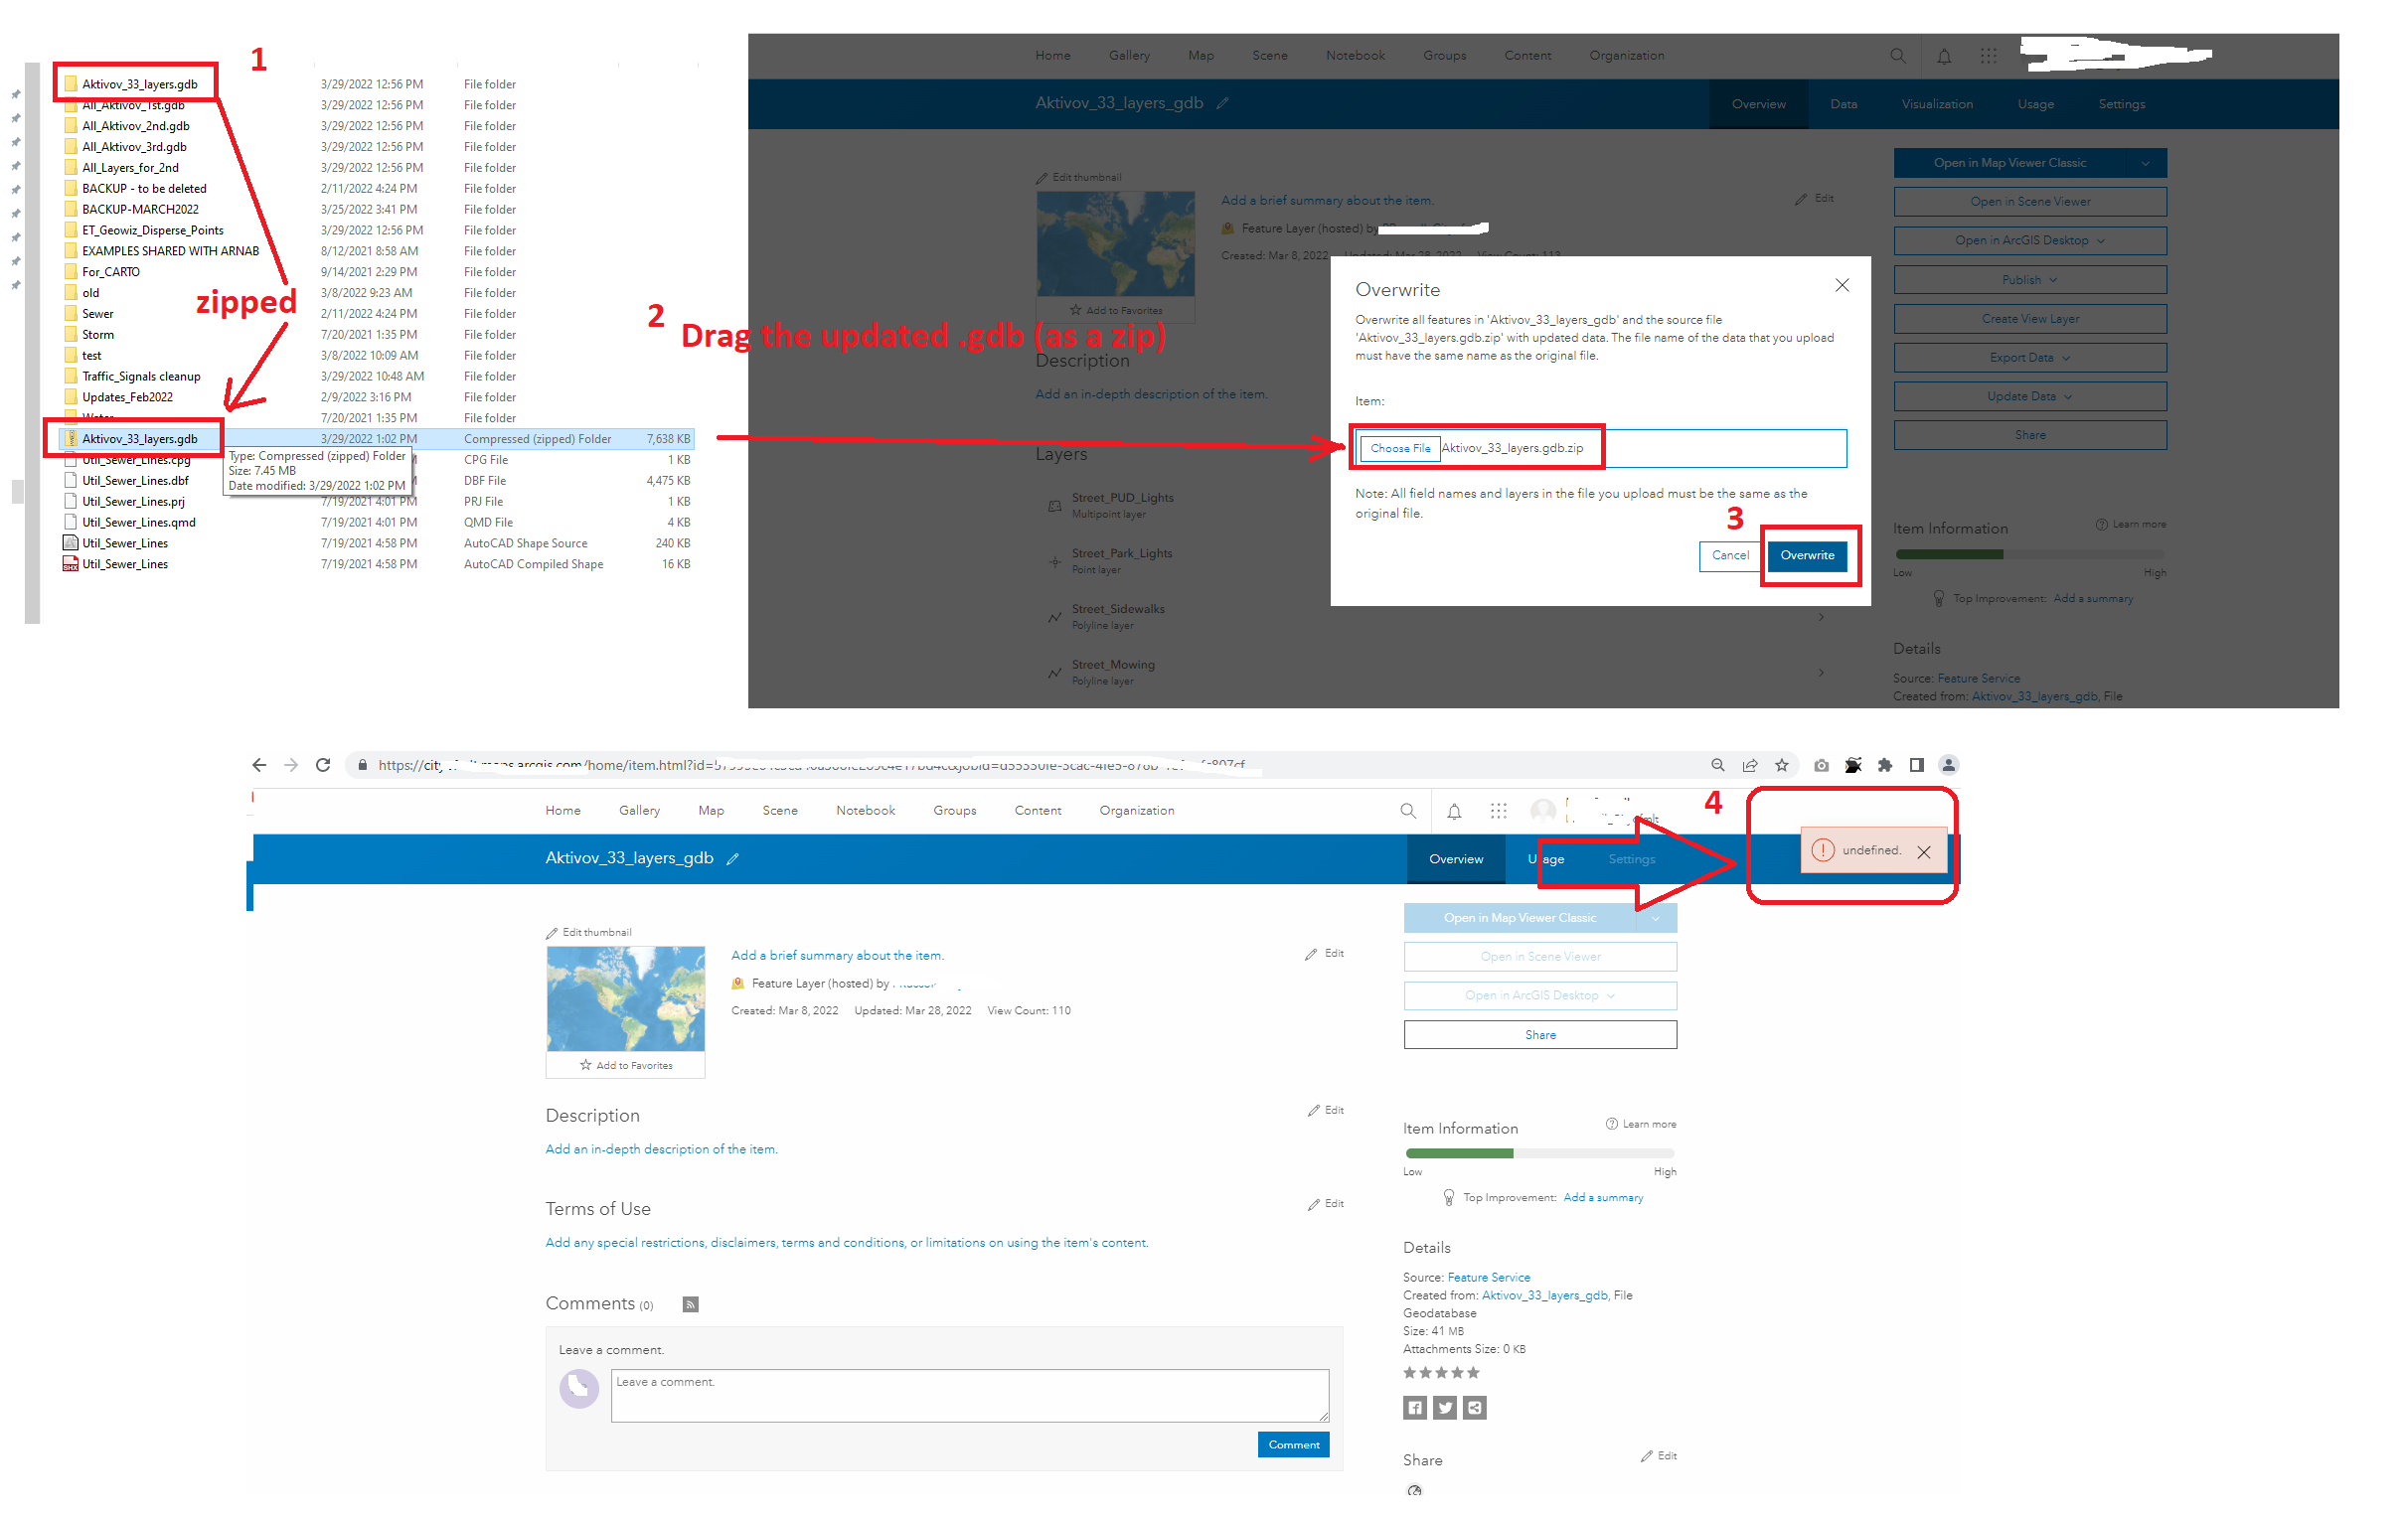
Task: Open the browser profile avatar icon
Action: pos(1947,765)
